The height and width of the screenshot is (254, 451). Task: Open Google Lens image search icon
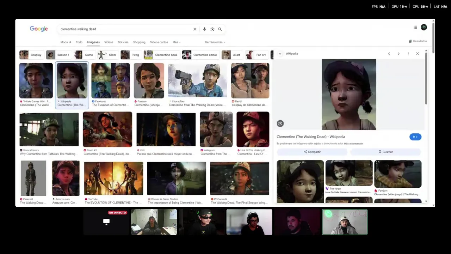coord(212,29)
